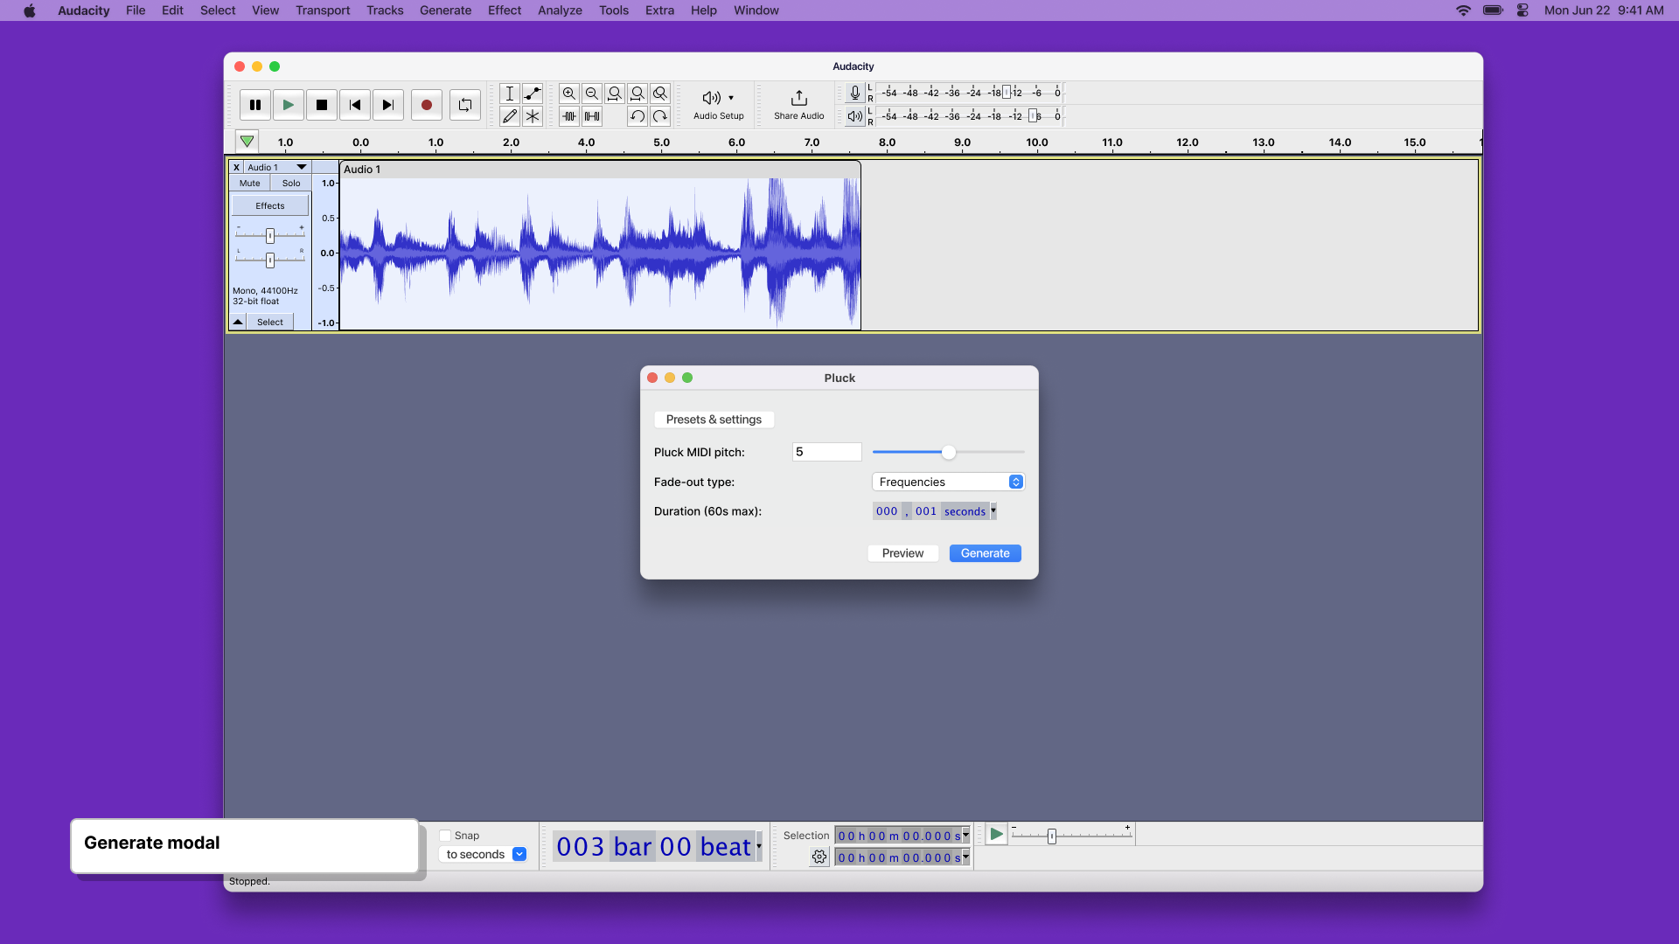Open Audio Setup options

click(717, 104)
